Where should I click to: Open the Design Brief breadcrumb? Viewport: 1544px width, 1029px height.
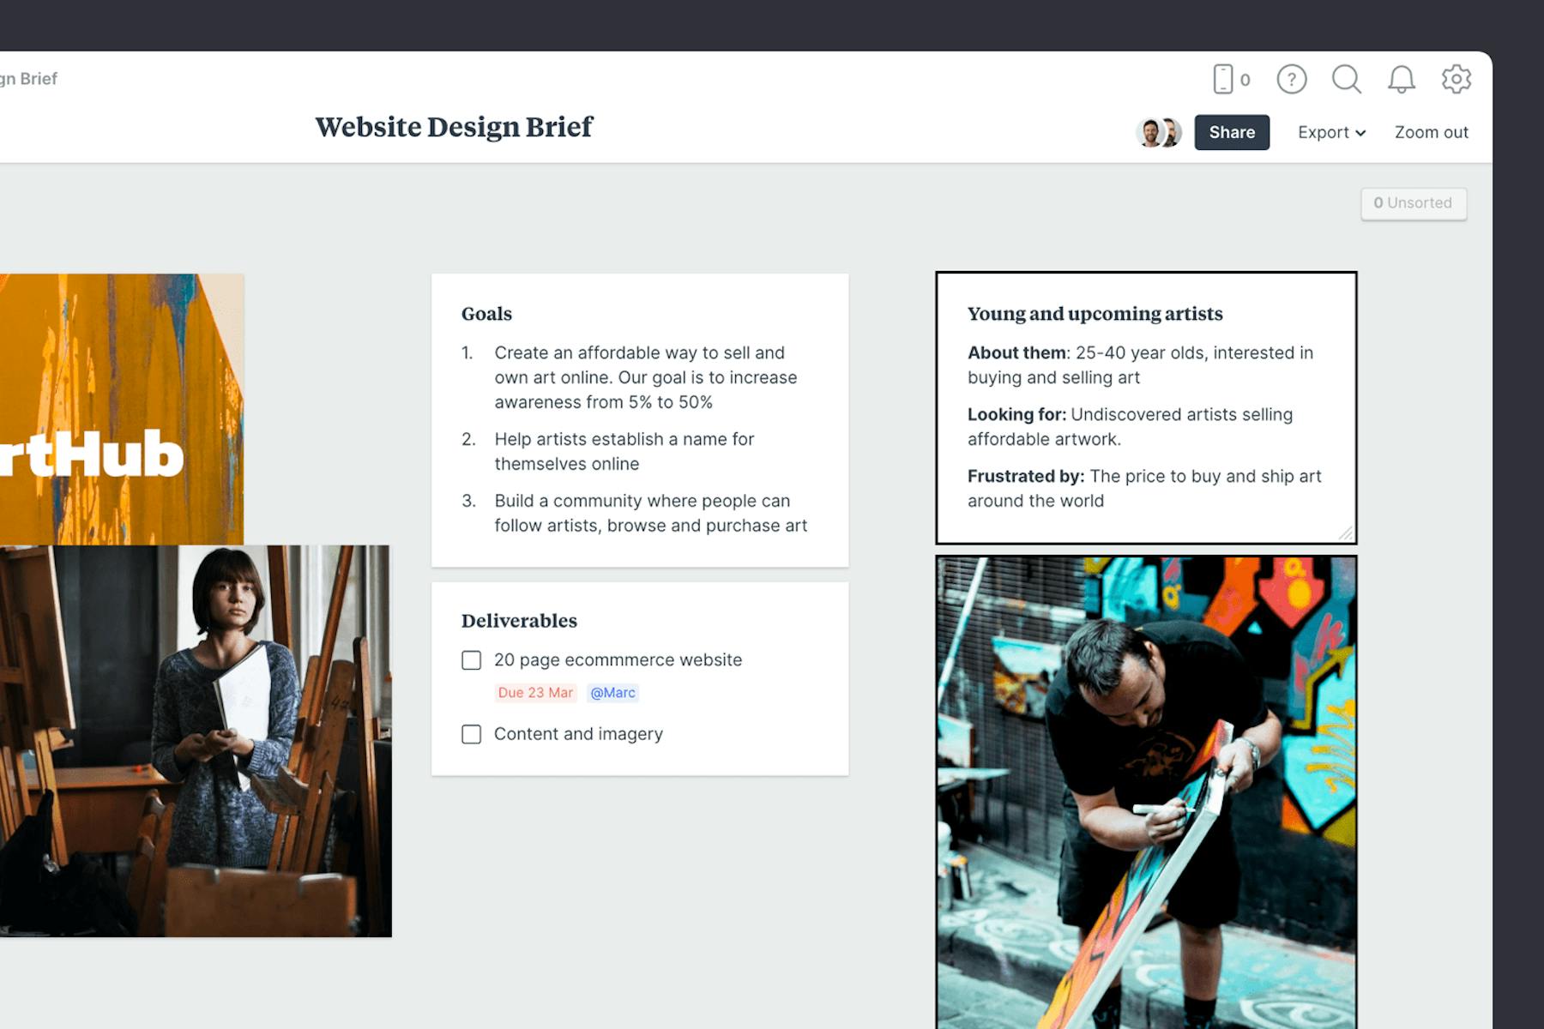coord(28,78)
